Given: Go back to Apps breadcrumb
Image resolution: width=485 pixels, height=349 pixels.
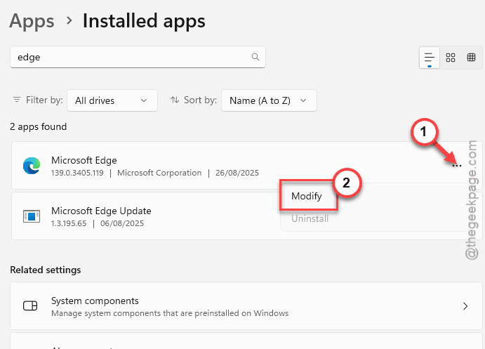Looking at the screenshot, I should pos(32,21).
